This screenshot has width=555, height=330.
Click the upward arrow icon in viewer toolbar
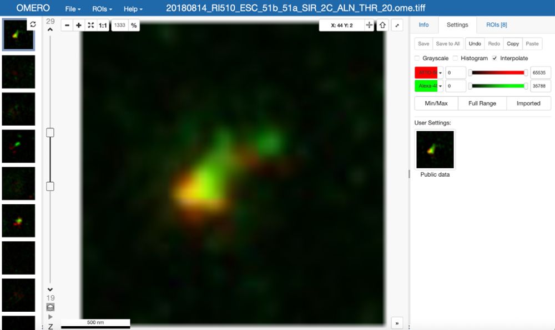(382, 25)
